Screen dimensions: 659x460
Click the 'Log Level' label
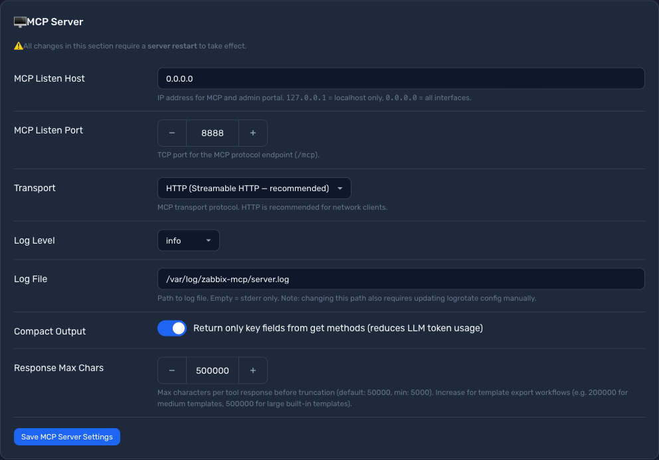[x=34, y=240]
